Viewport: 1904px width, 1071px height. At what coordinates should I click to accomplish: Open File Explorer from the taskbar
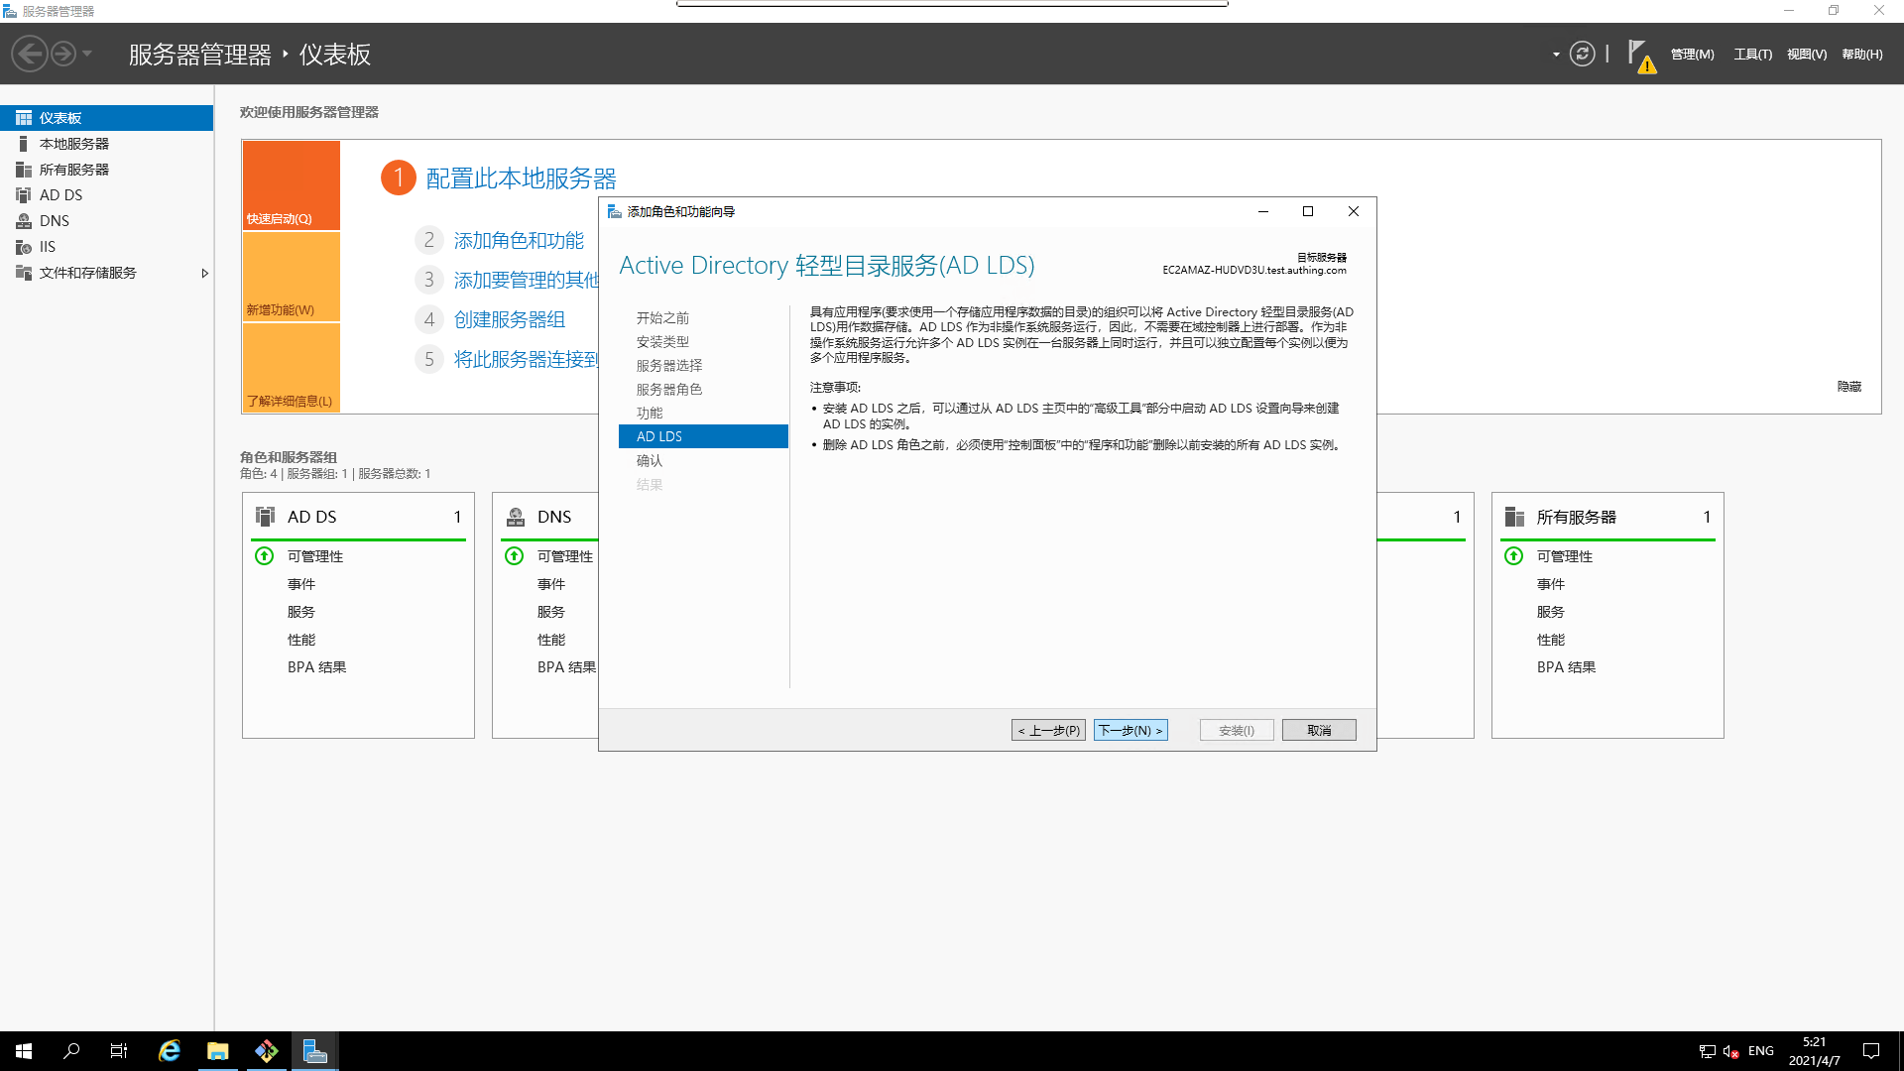pos(217,1051)
